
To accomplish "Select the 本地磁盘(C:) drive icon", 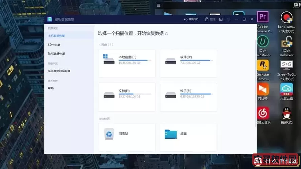I will tap(109, 59).
